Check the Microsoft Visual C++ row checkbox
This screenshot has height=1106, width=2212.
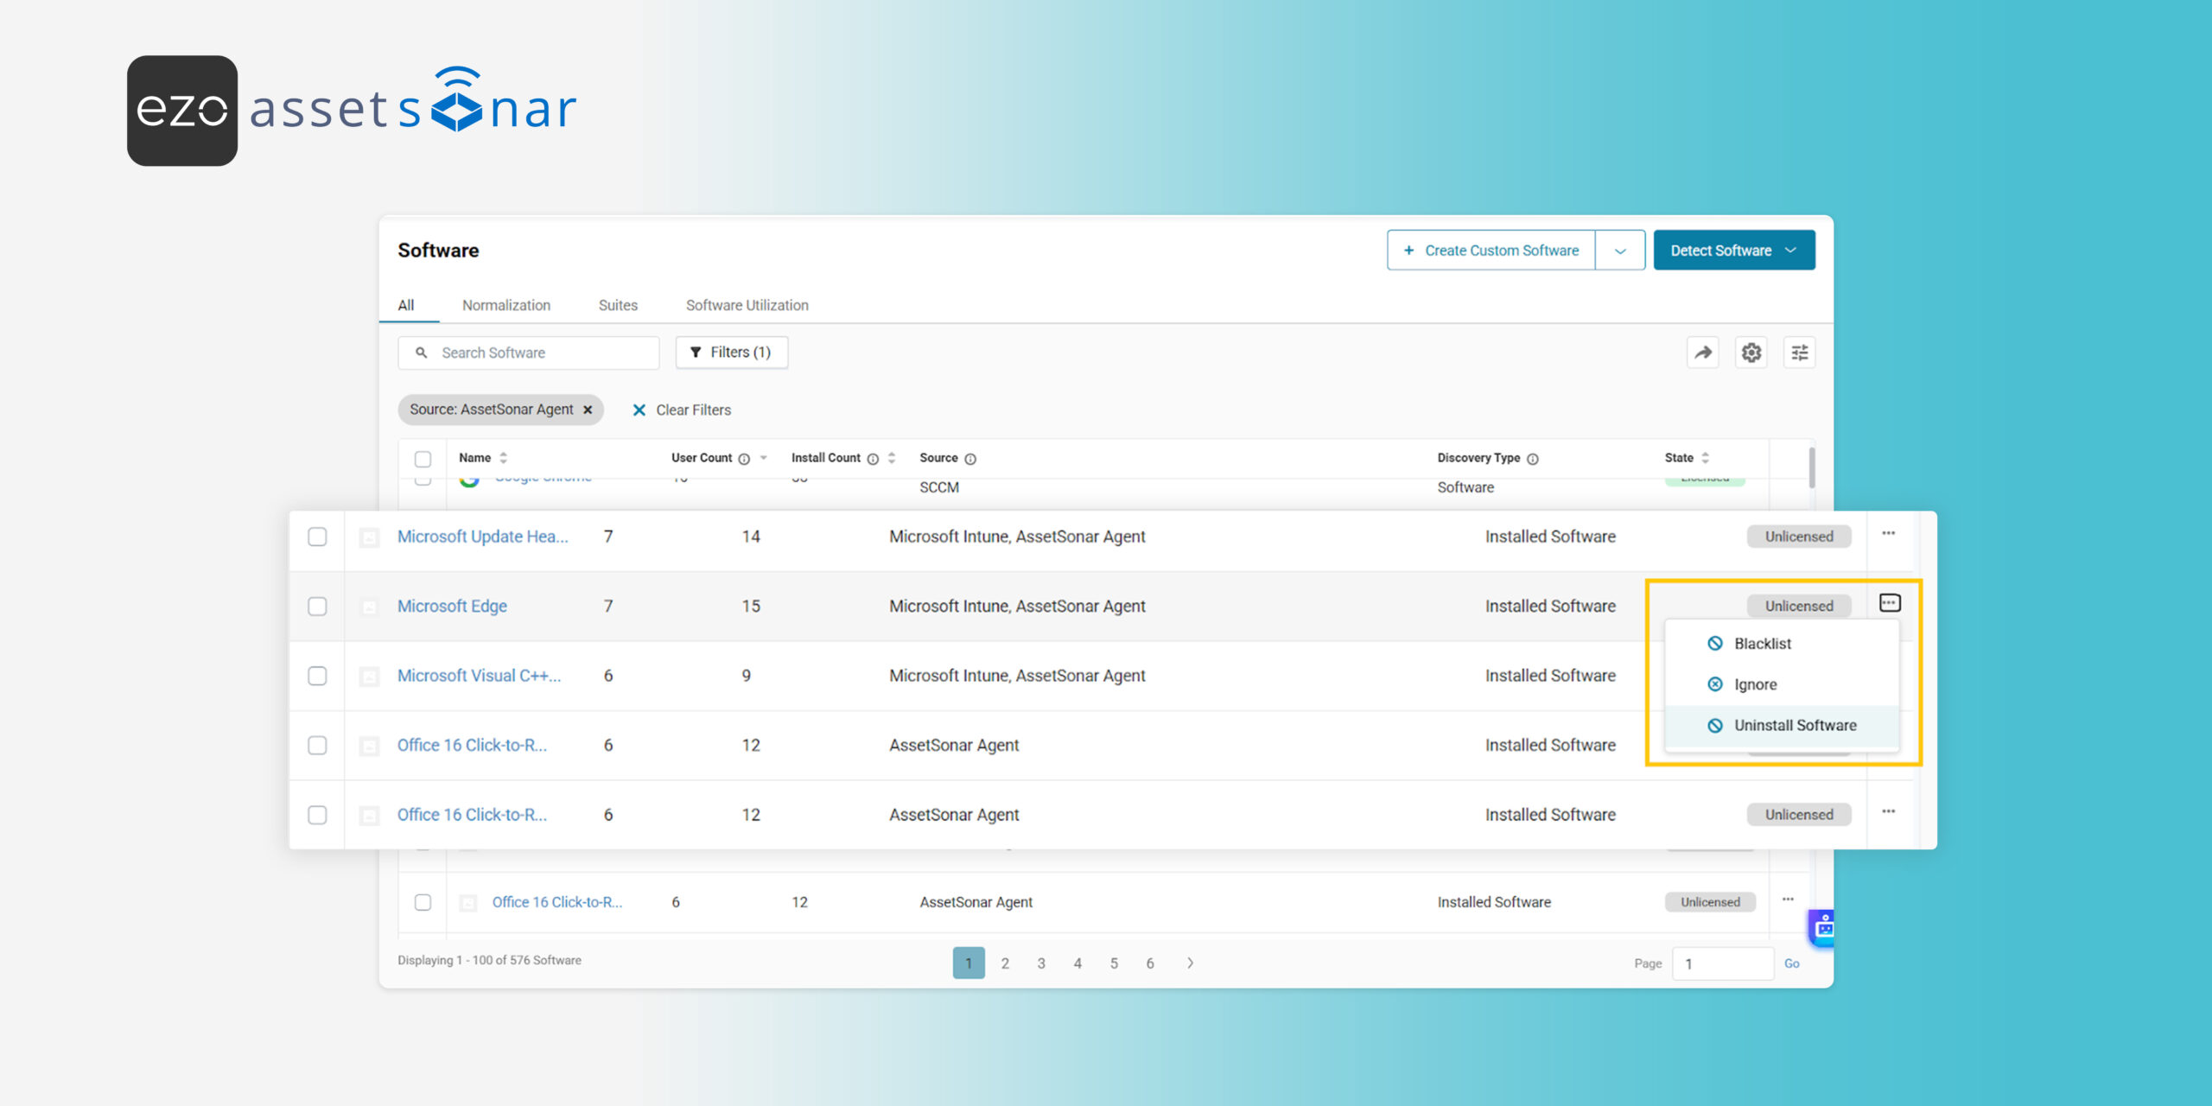[x=317, y=676]
